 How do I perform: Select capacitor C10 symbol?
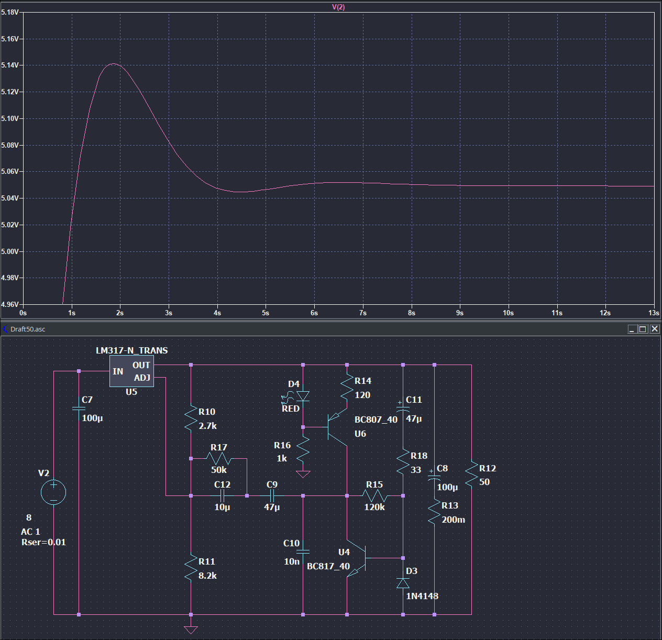[x=303, y=551]
